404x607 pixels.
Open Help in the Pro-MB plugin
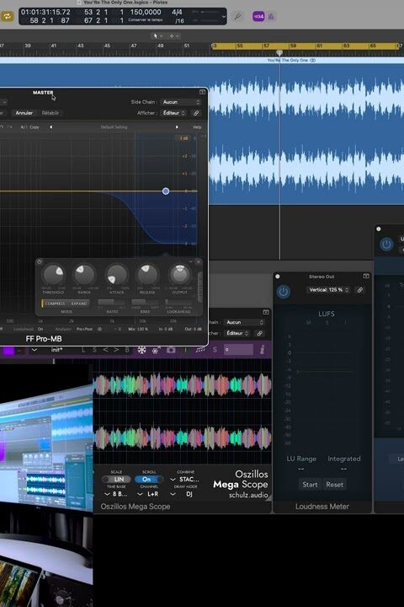tap(197, 127)
